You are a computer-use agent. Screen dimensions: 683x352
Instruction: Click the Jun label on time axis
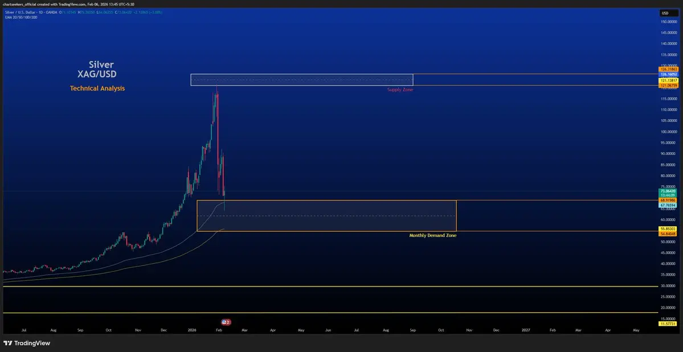point(329,331)
